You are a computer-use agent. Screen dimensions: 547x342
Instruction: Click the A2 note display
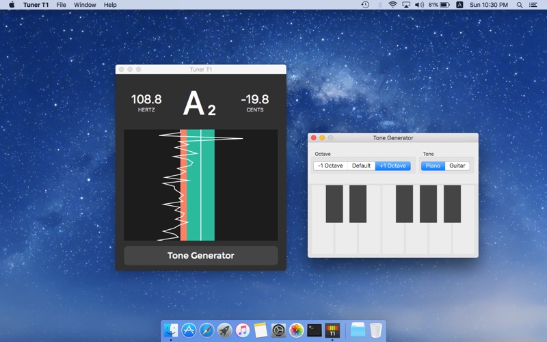tap(200, 103)
